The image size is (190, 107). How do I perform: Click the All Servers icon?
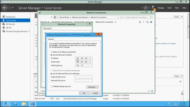click(4, 24)
